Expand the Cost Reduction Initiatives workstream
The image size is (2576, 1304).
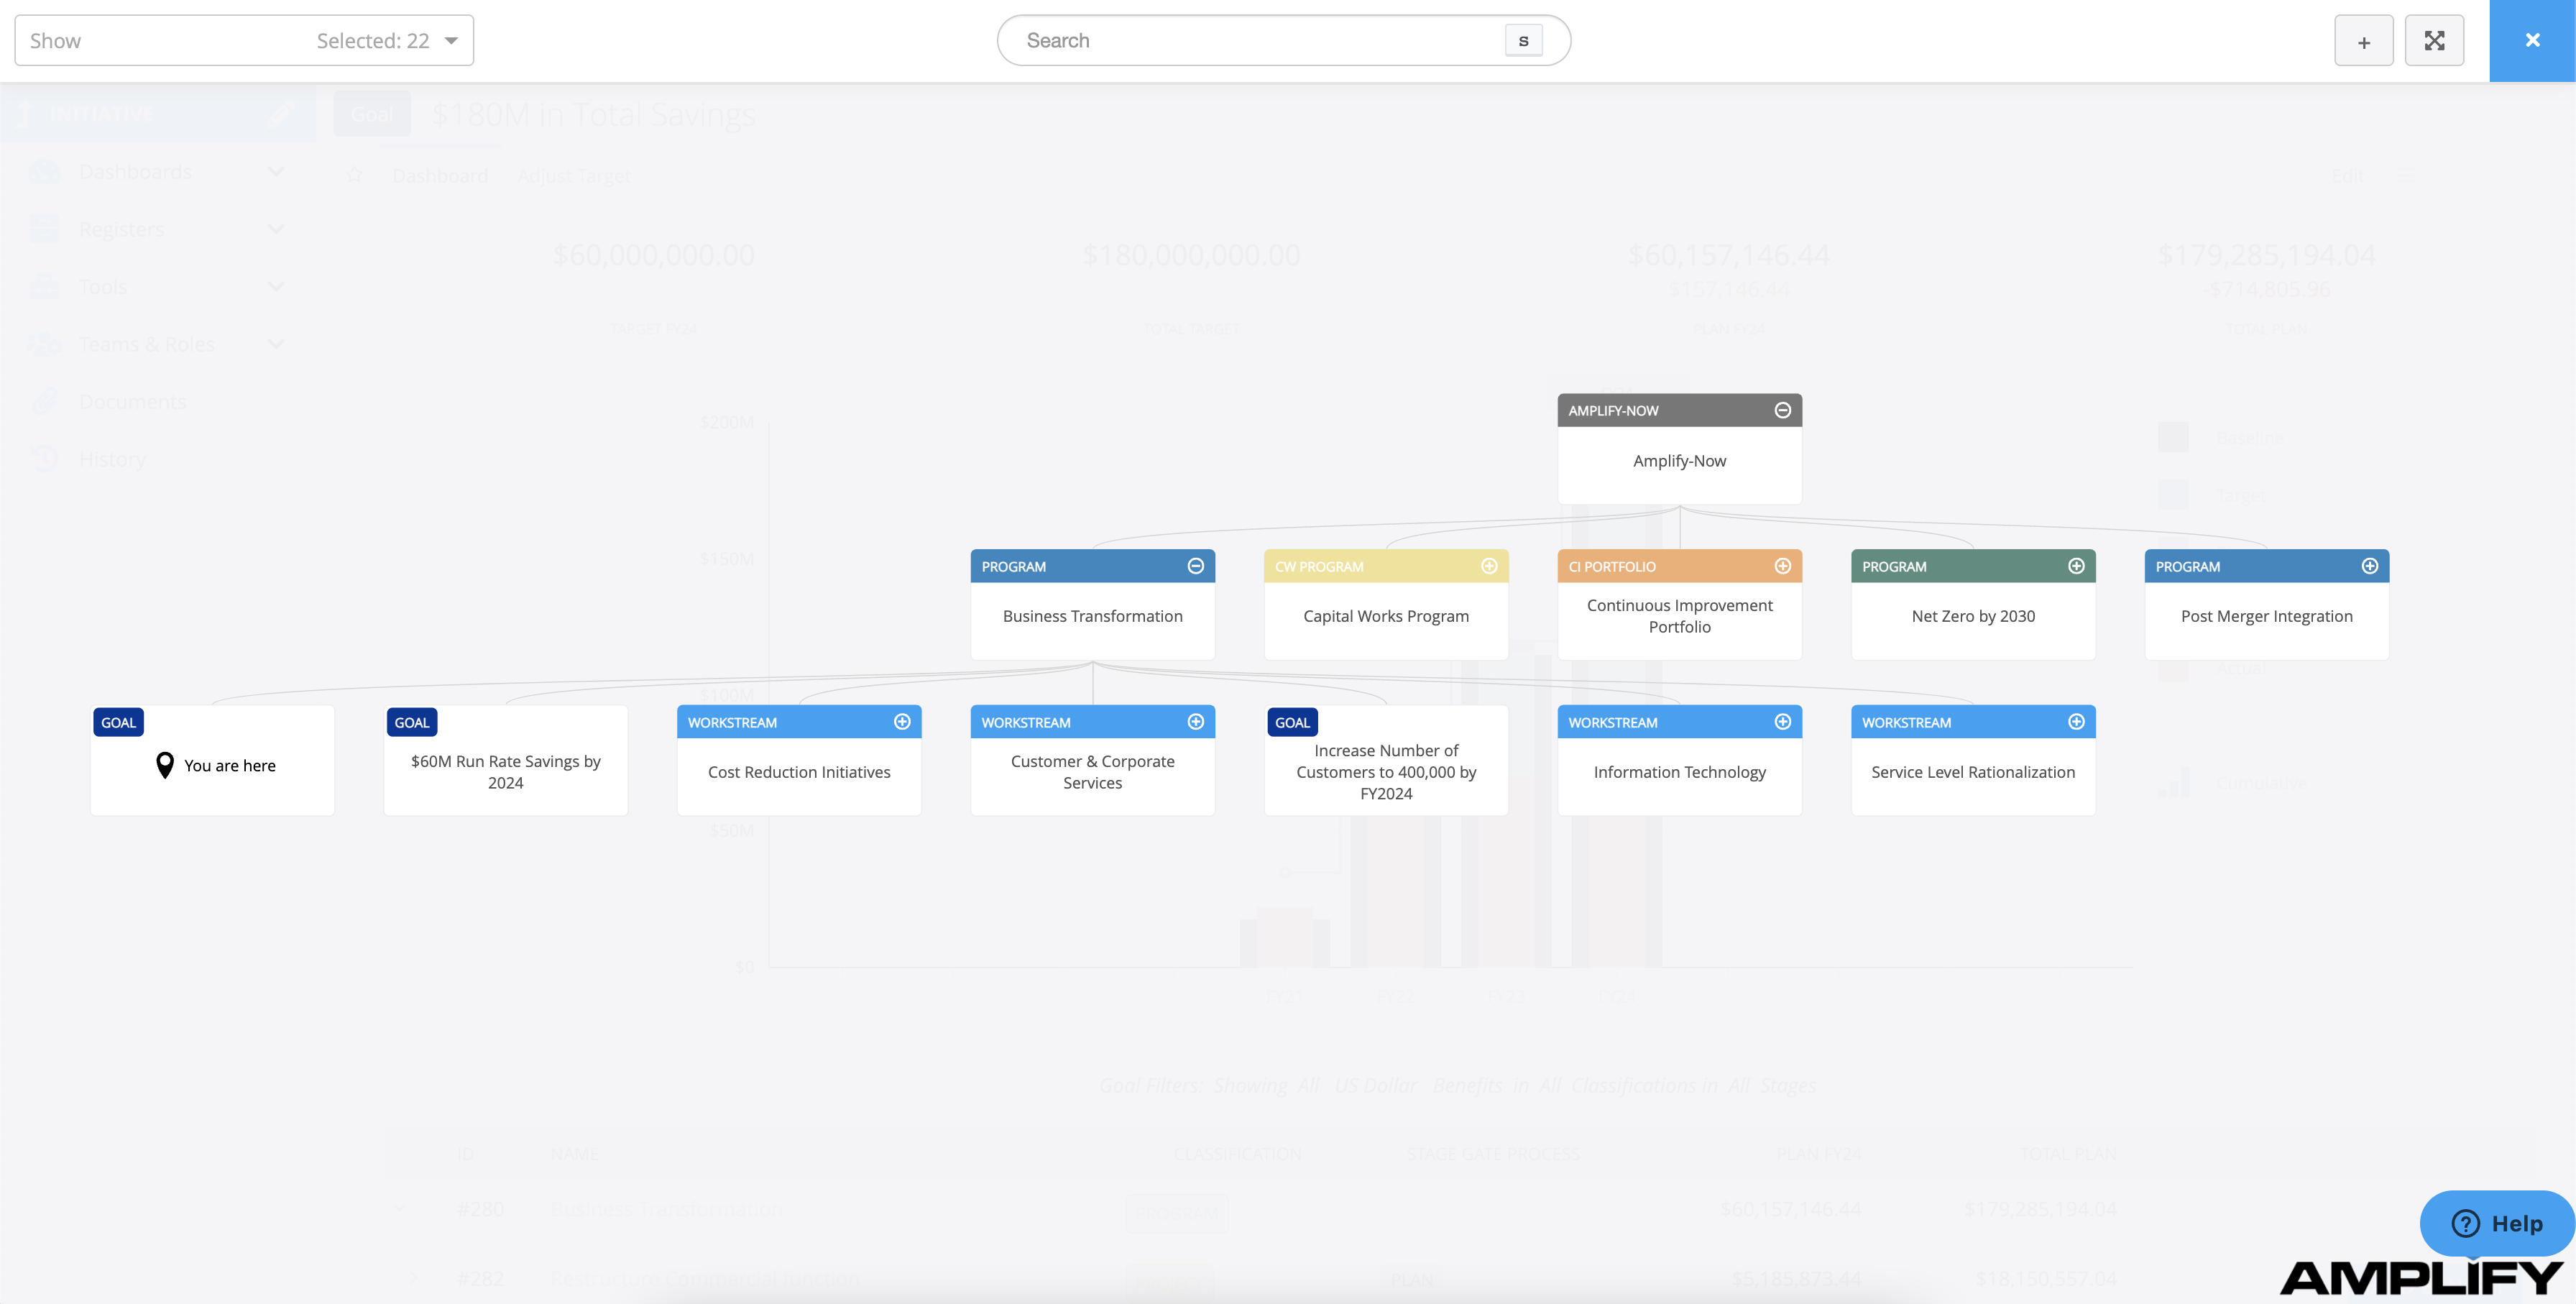902,722
